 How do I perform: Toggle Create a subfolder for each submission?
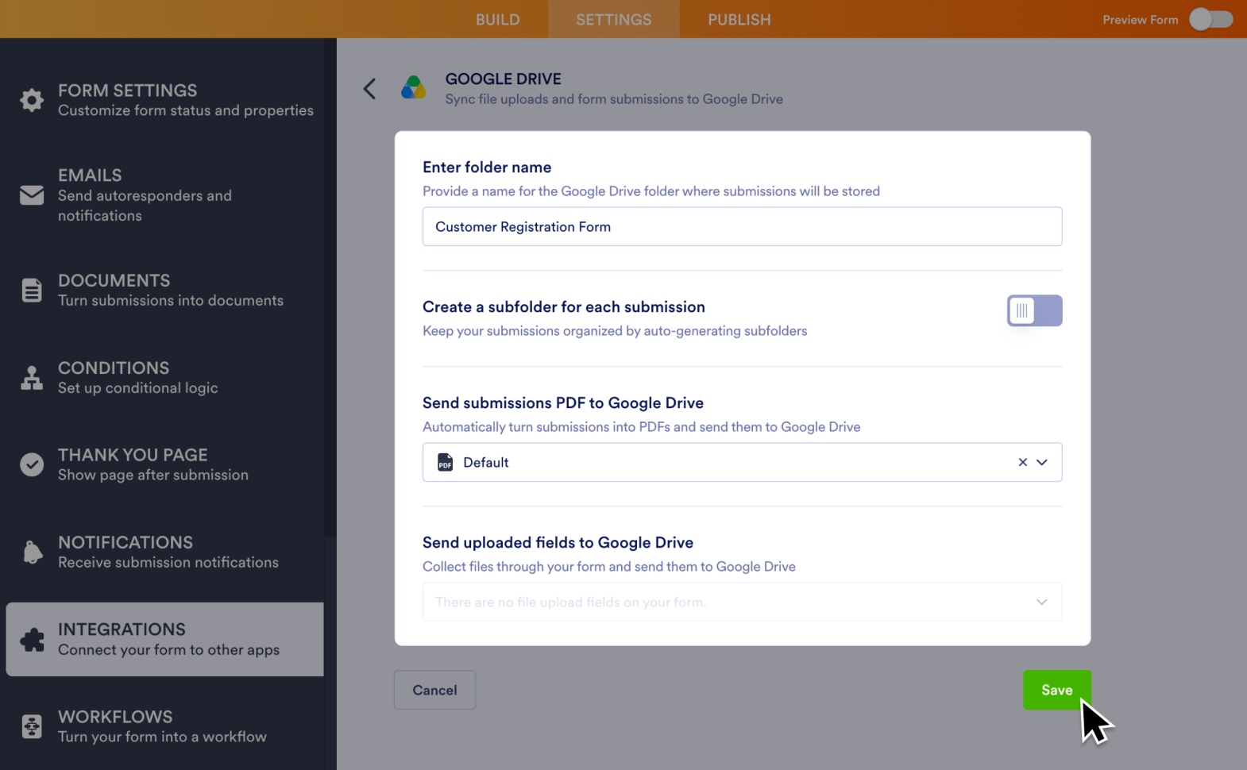coord(1034,310)
